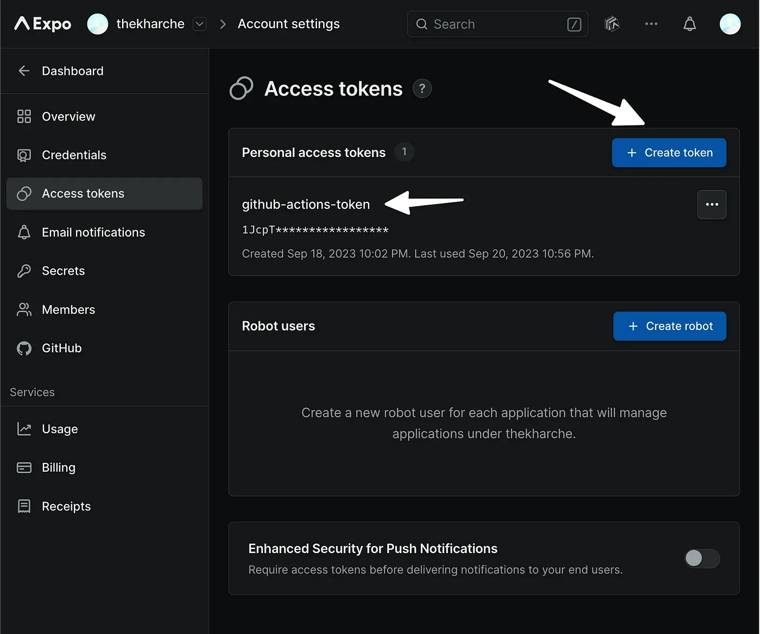Go to Secrets in the sidebar

click(63, 271)
